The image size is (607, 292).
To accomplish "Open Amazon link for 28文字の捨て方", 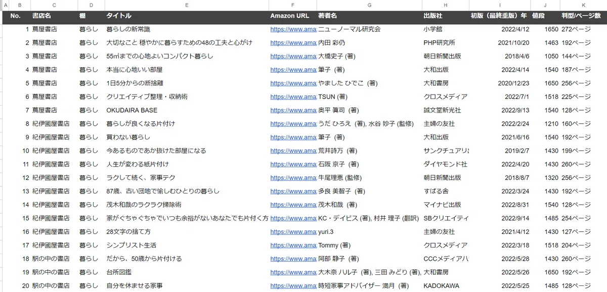I will [293, 232].
